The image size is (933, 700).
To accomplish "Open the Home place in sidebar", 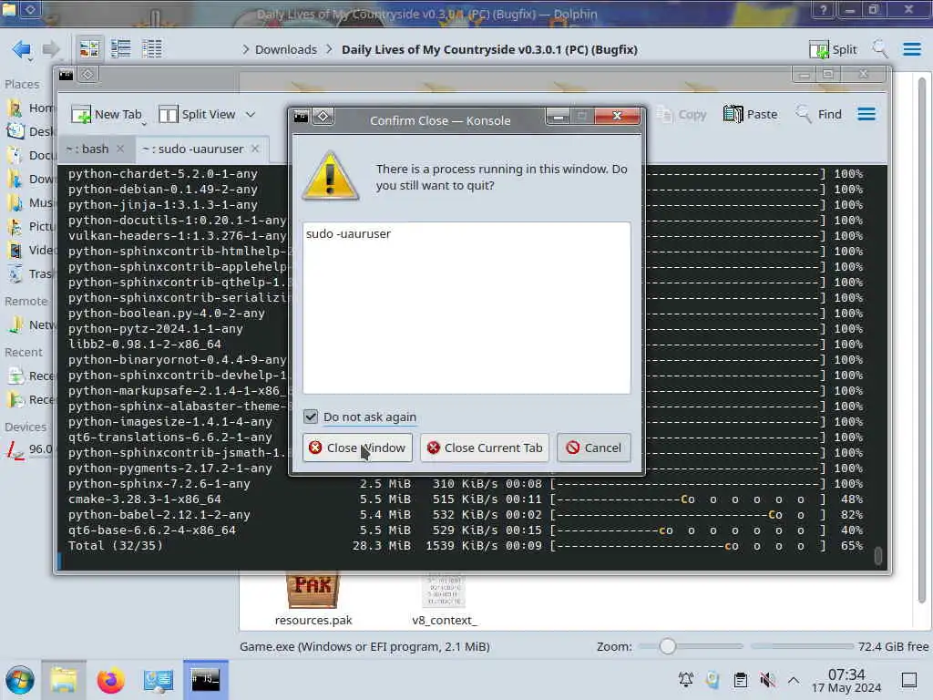I will pos(30,108).
